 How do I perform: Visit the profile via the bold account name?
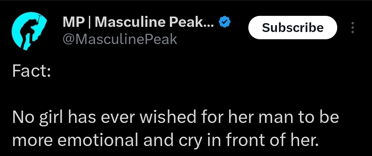coord(138,22)
